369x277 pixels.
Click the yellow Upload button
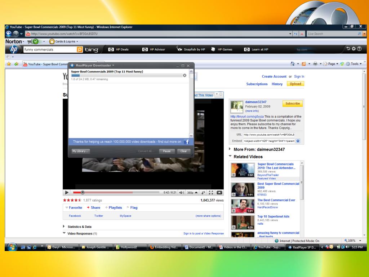(295, 84)
